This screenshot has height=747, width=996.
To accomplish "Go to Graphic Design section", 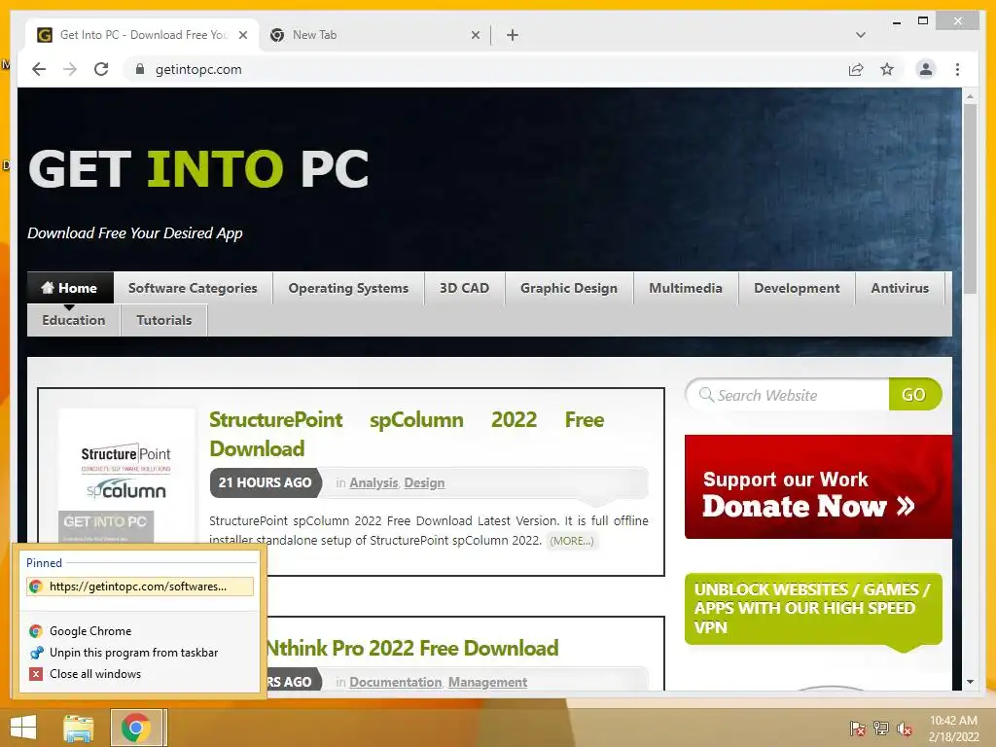I will point(568,288).
